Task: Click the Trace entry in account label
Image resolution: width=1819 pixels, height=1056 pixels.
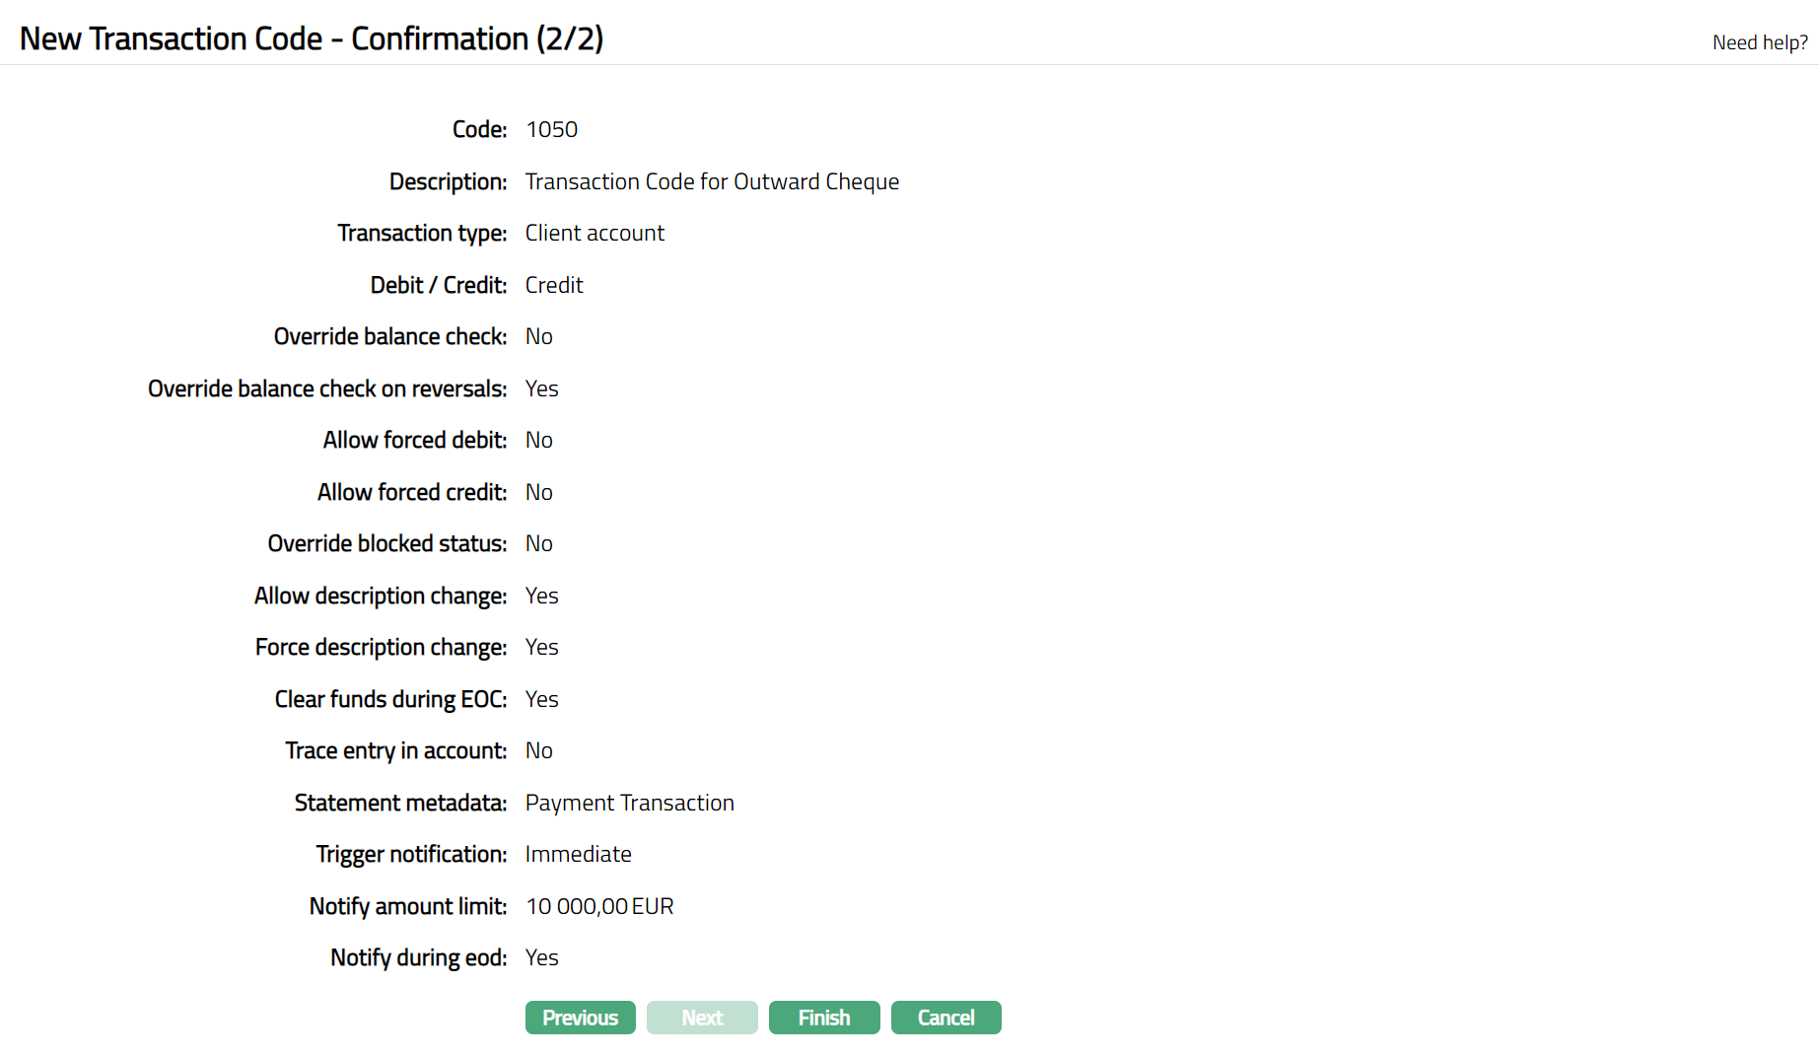Action: (395, 750)
